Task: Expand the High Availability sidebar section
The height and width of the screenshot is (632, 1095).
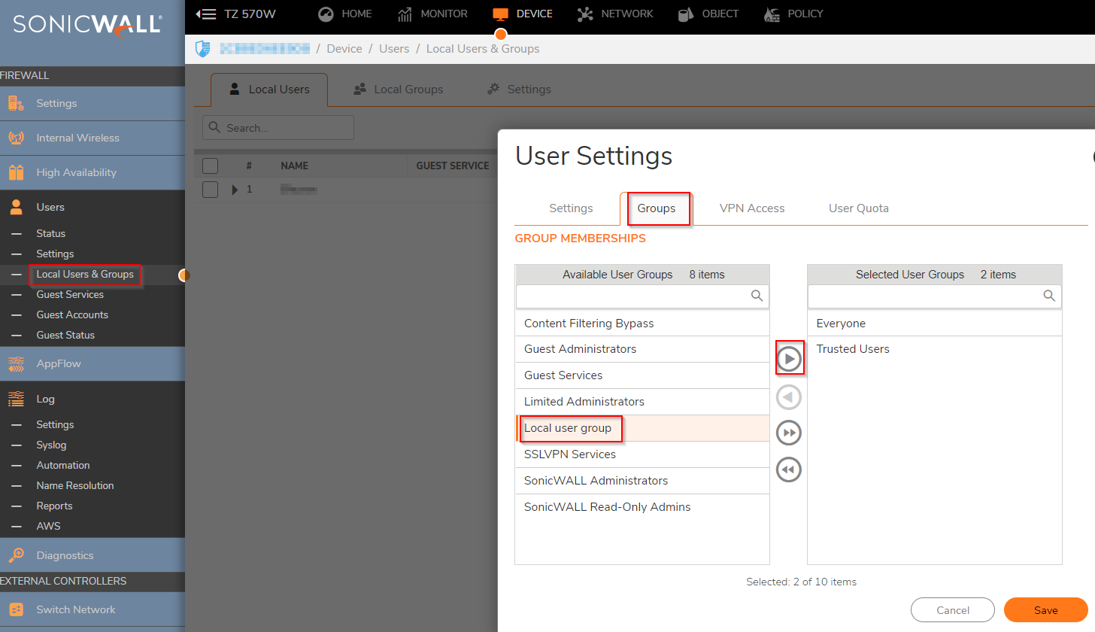Action: [x=76, y=172]
